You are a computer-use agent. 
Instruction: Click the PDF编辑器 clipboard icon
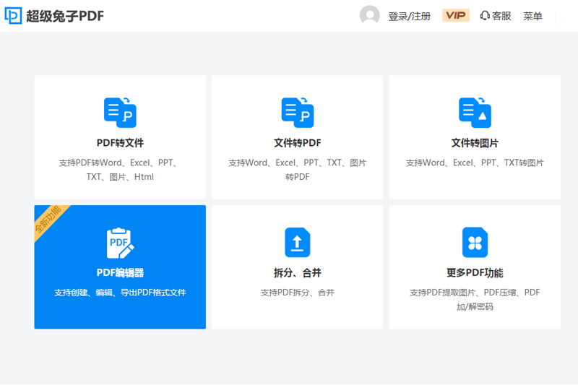click(120, 243)
